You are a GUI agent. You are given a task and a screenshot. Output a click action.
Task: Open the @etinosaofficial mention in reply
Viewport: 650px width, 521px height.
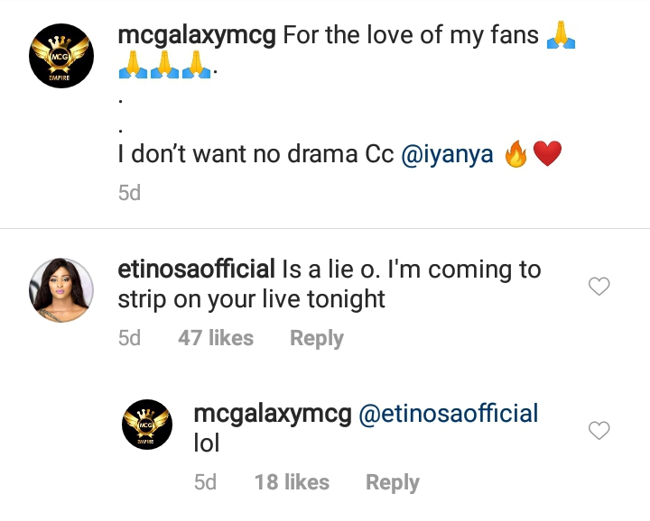(x=449, y=414)
